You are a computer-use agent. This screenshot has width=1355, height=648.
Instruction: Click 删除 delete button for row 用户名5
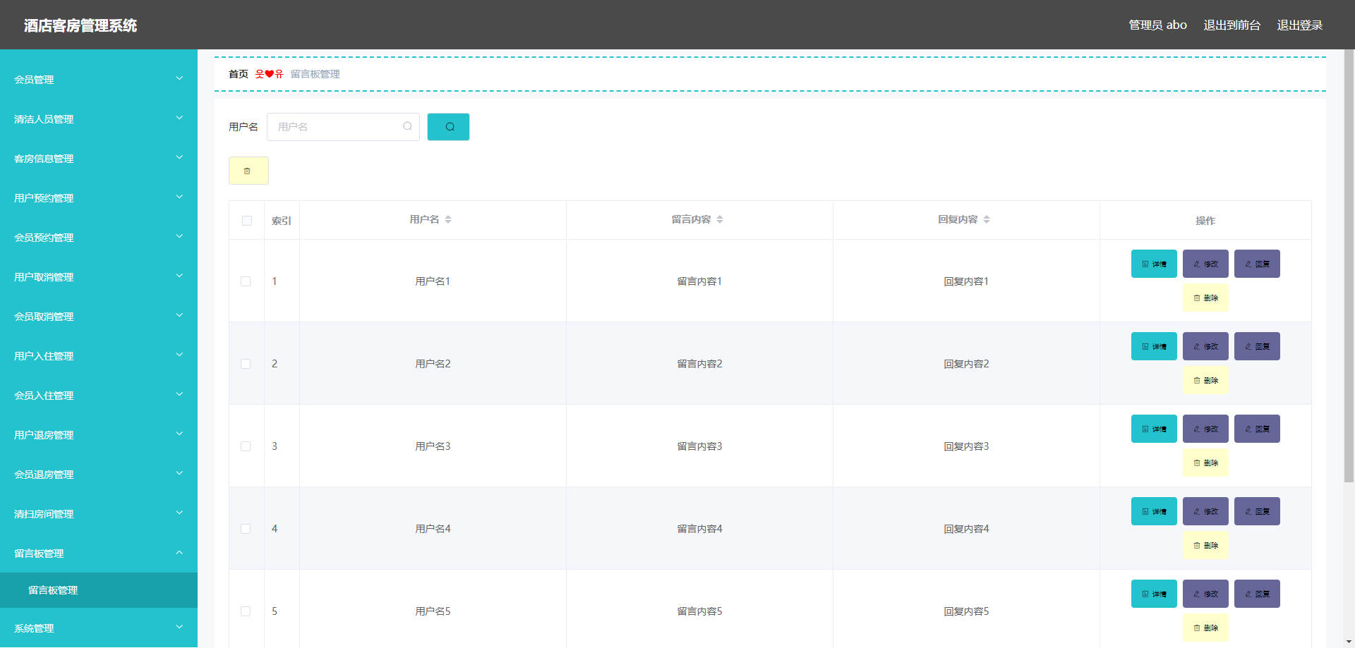pyautogui.click(x=1205, y=628)
